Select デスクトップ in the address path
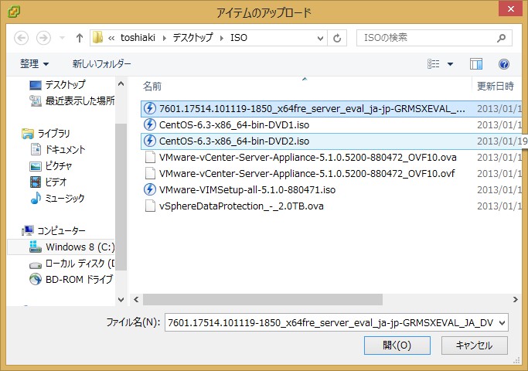 (192, 38)
